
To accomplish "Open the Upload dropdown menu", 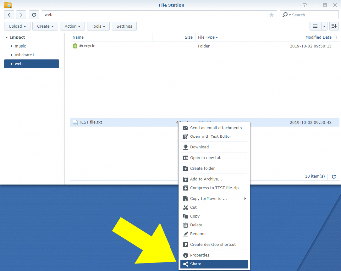I will [17, 26].
